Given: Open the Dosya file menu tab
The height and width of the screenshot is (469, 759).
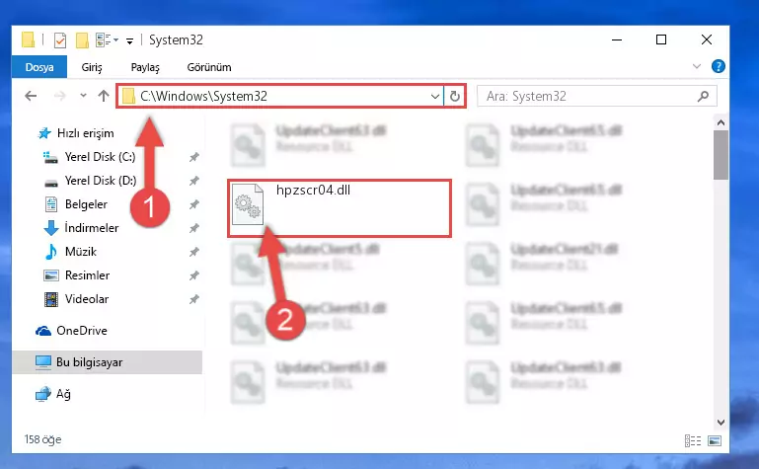Looking at the screenshot, I should [x=39, y=67].
